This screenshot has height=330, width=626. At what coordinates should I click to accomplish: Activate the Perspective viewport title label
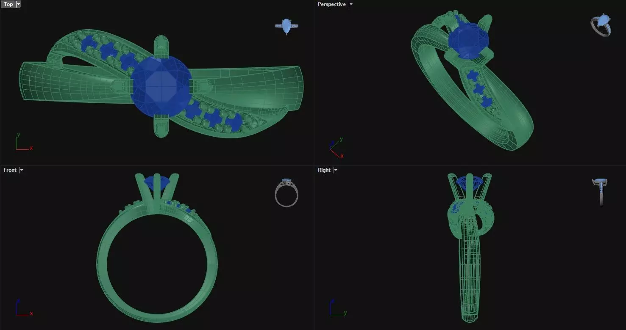point(332,4)
